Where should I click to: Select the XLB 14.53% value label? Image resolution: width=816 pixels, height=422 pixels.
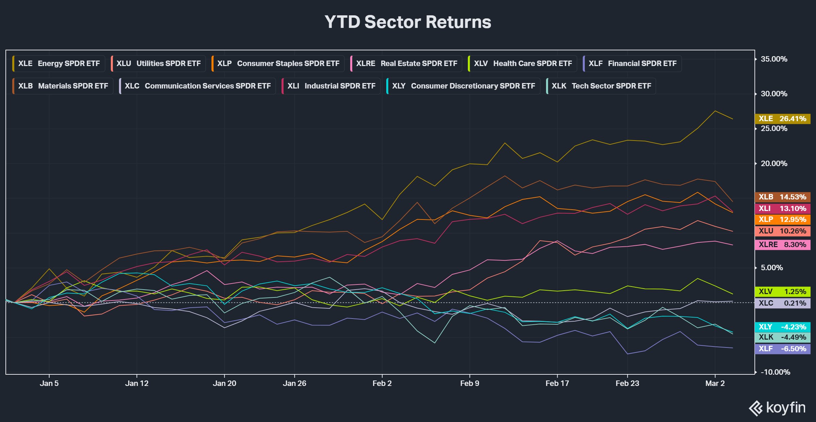782,197
